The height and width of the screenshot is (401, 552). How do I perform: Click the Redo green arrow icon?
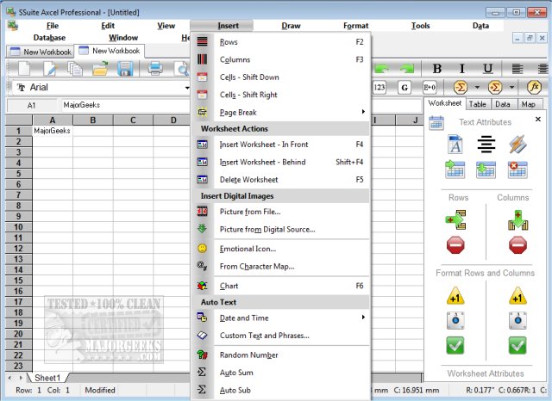[x=407, y=69]
